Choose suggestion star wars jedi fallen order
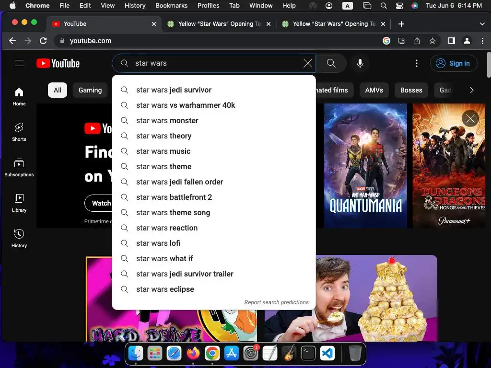This screenshot has height=368, width=491. point(213,182)
